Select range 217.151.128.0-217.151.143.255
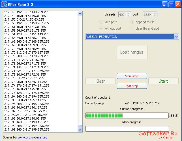The height and width of the screenshot is (141, 182). (x=27, y=34)
